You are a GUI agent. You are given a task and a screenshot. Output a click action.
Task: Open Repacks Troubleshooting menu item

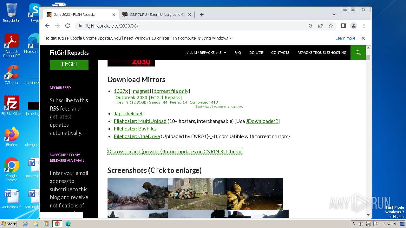click(322, 53)
